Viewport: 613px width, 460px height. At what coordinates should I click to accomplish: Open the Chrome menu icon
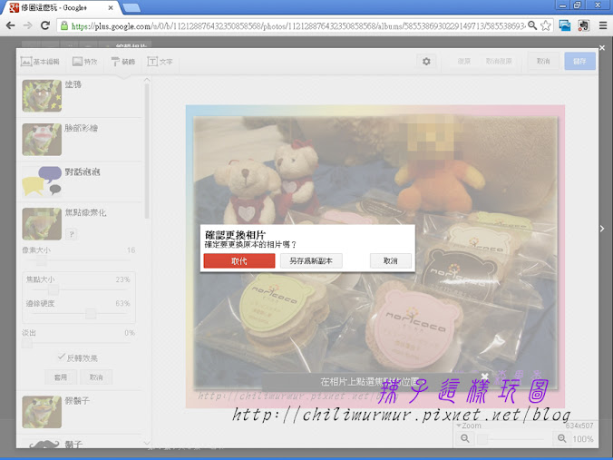click(x=602, y=25)
